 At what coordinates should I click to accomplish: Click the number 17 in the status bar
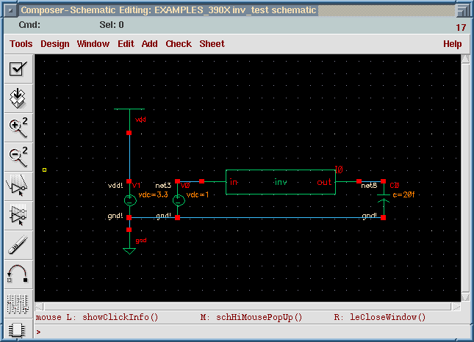pyautogui.click(x=461, y=28)
